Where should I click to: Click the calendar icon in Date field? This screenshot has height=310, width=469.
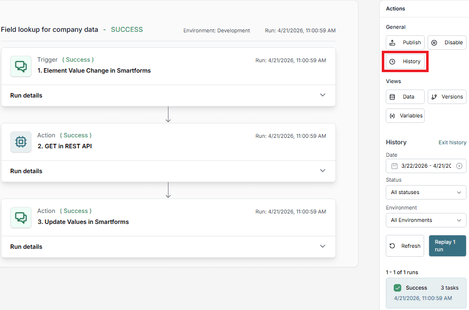[395, 166]
